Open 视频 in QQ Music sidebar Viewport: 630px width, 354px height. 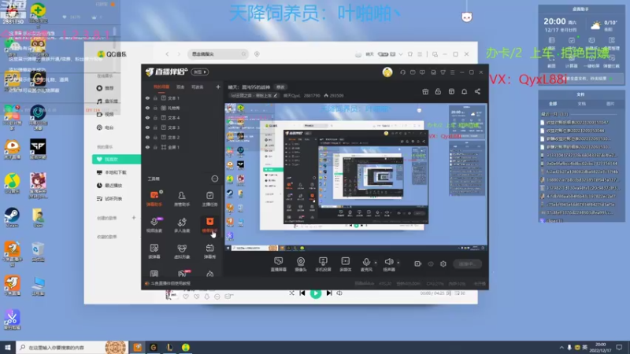click(x=106, y=114)
